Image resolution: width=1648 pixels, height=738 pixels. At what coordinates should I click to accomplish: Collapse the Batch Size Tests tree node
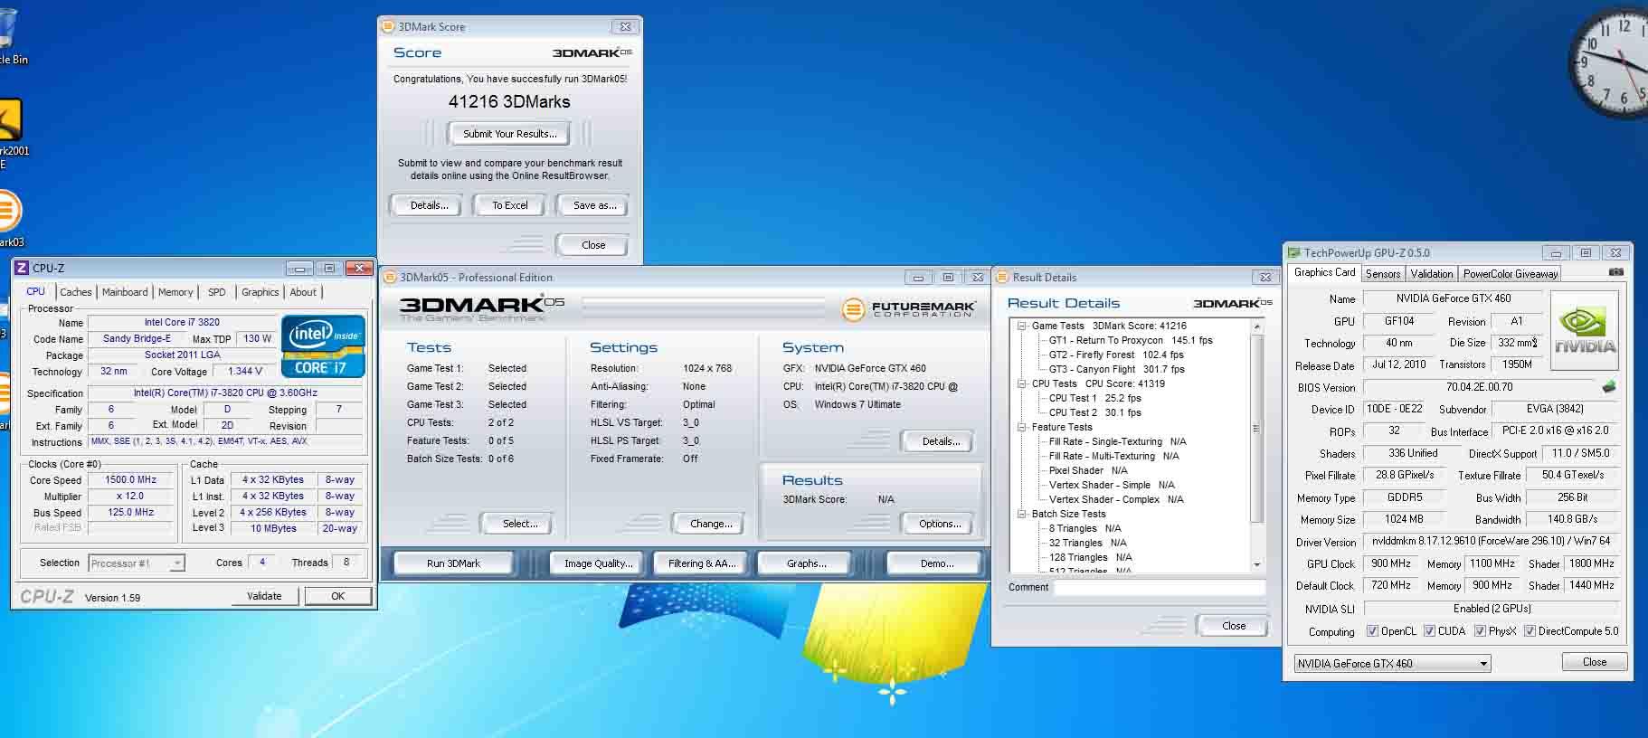coord(1022,514)
